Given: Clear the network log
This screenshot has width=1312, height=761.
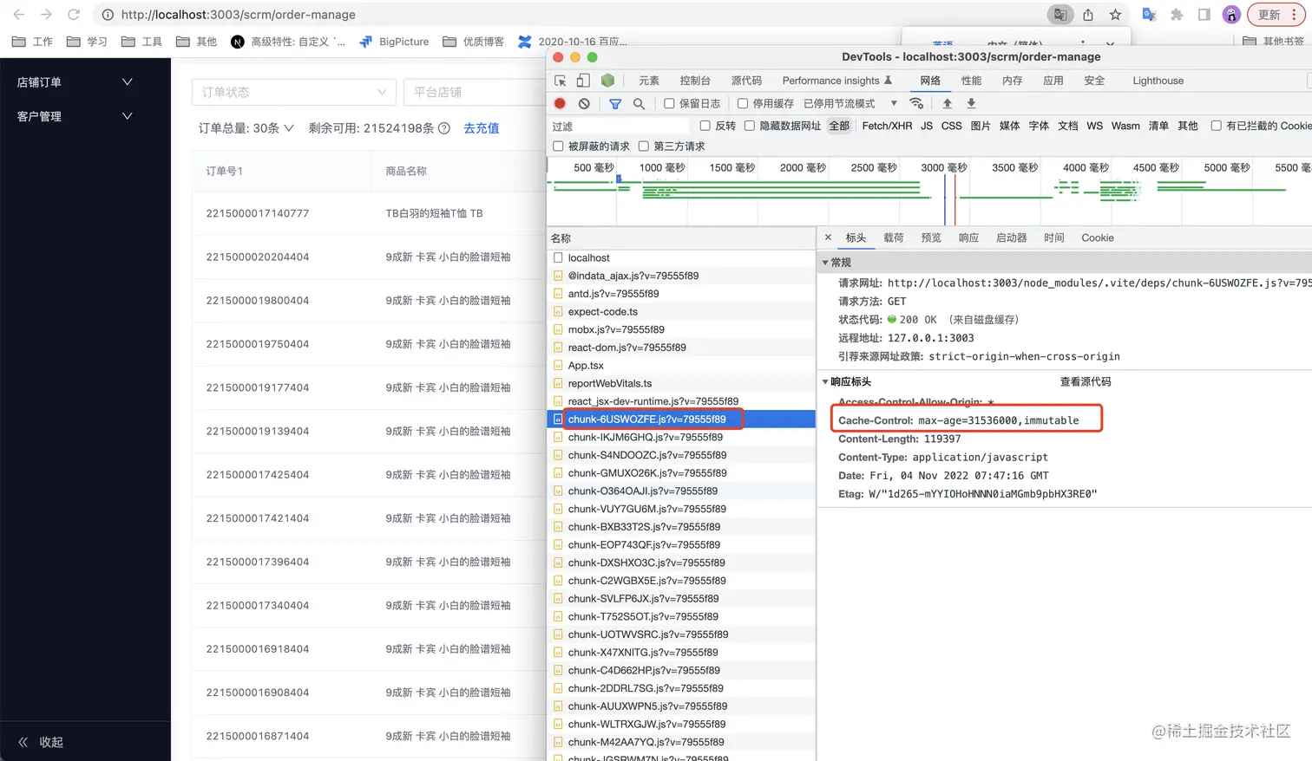Looking at the screenshot, I should pos(584,103).
